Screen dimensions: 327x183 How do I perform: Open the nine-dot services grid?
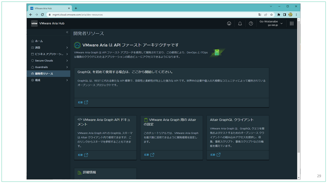292,24
